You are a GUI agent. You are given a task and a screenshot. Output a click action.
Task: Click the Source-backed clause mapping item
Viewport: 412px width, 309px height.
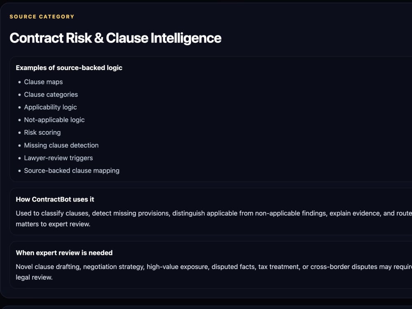point(72,171)
